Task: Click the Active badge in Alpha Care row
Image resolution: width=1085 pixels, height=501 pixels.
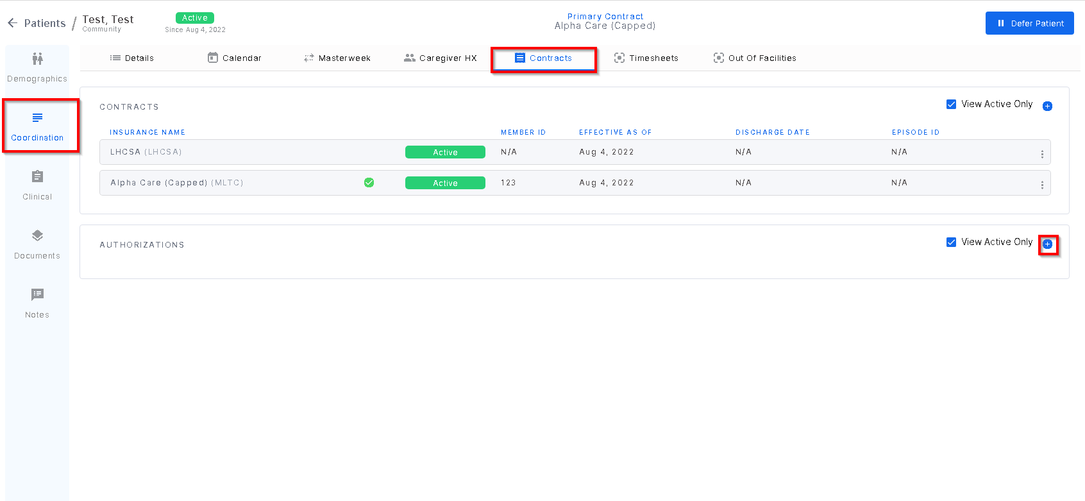Action: tap(445, 183)
